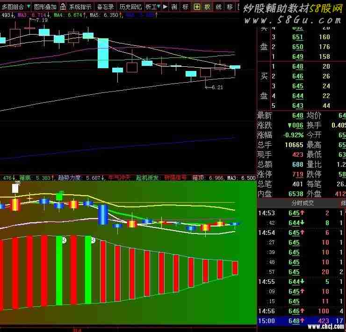
Task: Toggle the 权 adjustment button
Action: [207, 7]
